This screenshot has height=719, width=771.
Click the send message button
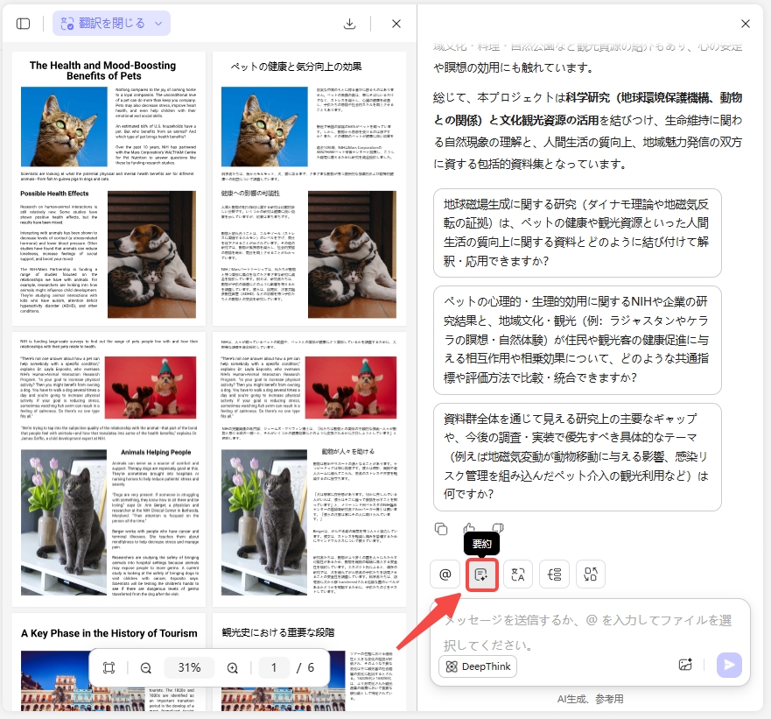tap(729, 665)
